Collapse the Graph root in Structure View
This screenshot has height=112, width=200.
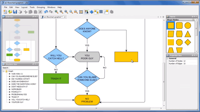tap(3, 71)
